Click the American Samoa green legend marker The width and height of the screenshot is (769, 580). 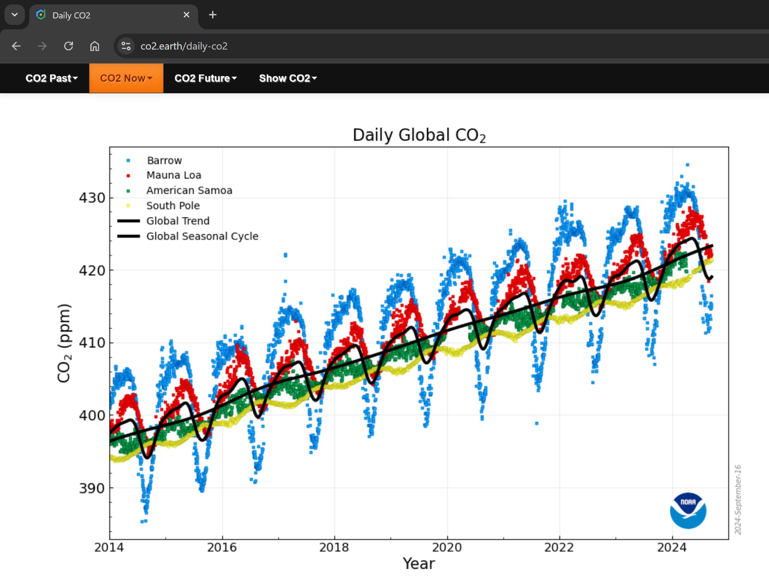tap(128, 191)
